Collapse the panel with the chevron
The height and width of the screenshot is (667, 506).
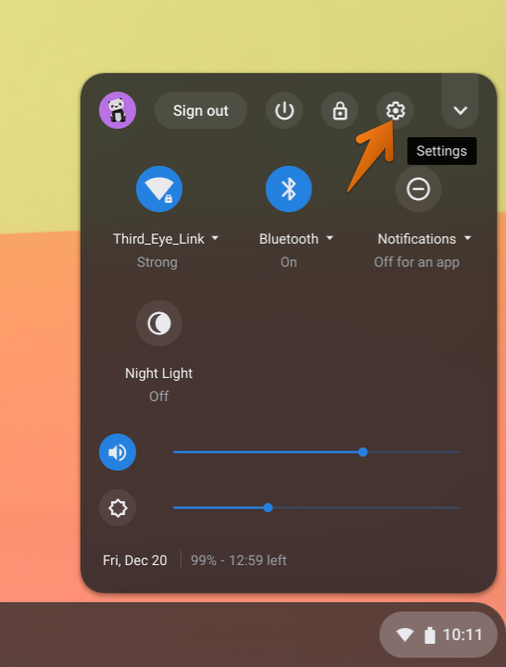[460, 110]
